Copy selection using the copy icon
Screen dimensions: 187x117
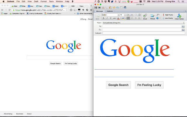click(x=107, y=7)
